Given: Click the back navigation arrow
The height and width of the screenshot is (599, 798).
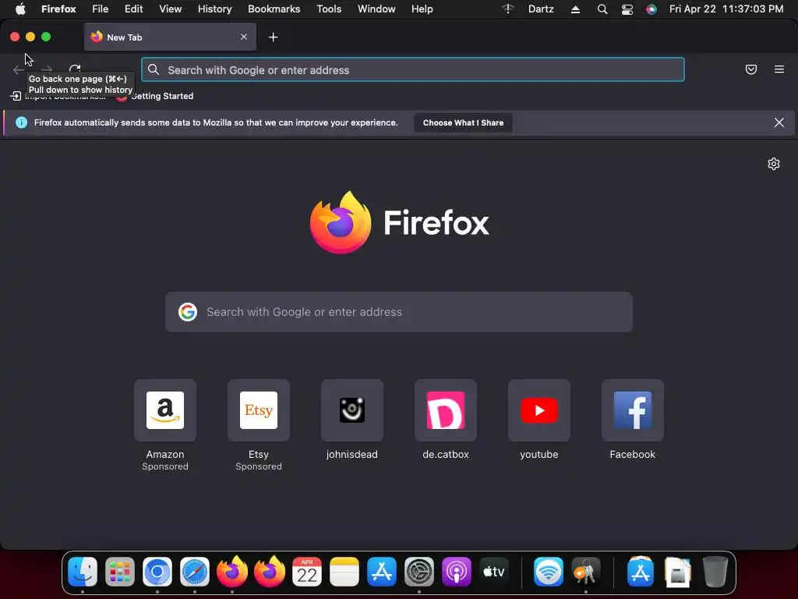Looking at the screenshot, I should click(19, 69).
